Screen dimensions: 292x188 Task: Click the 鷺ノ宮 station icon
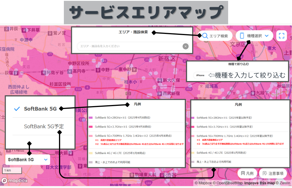(x=50, y=33)
